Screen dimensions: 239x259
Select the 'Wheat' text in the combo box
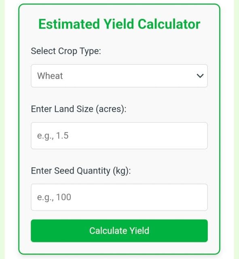(x=50, y=76)
